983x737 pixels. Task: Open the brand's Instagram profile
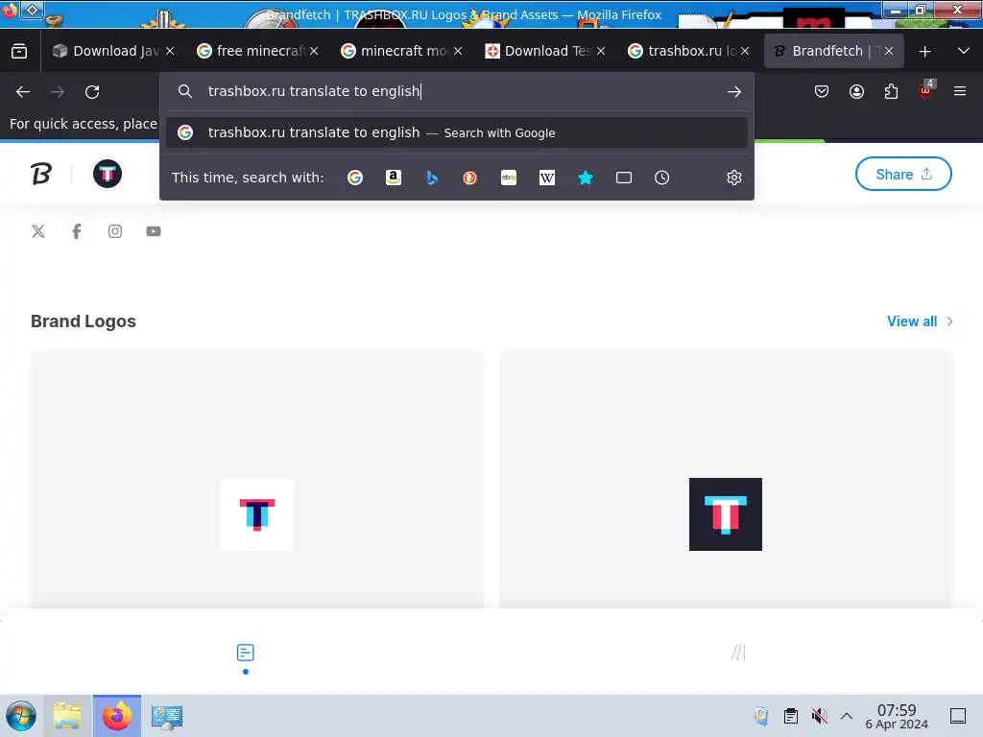point(115,231)
